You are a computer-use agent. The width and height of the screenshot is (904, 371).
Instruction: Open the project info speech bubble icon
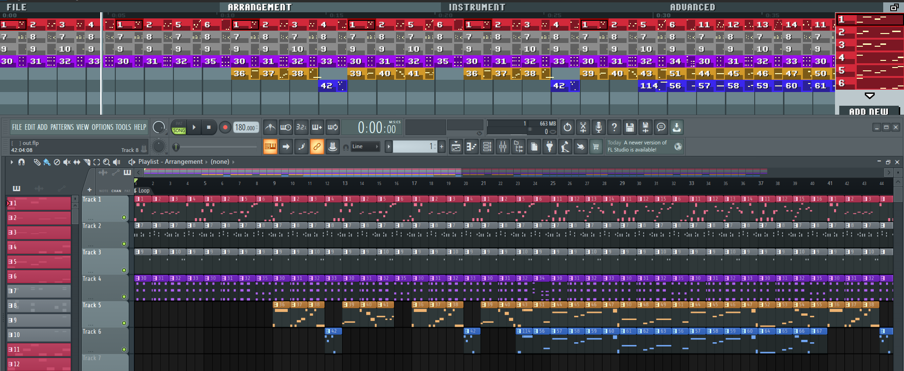[x=661, y=127]
